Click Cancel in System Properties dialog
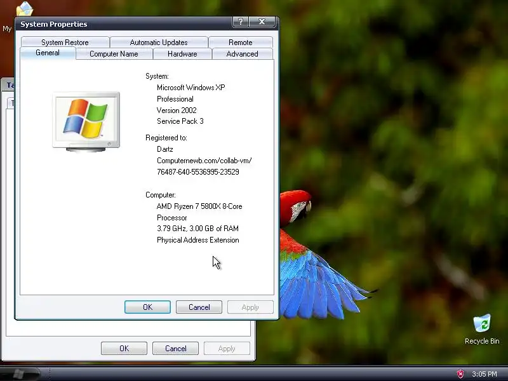This screenshot has width=508, height=381. [x=199, y=307]
